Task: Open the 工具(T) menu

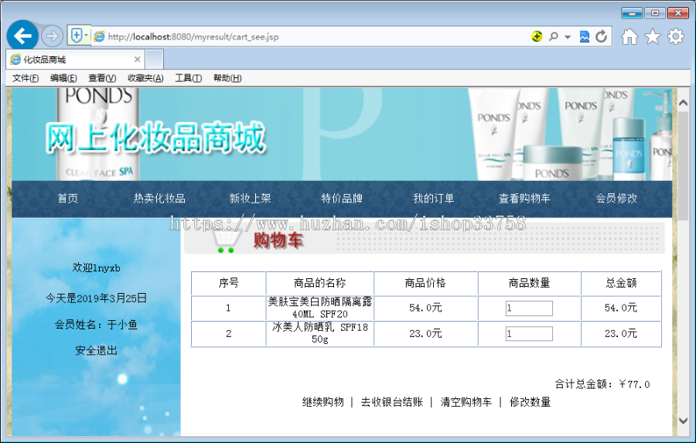Action: tap(188, 78)
